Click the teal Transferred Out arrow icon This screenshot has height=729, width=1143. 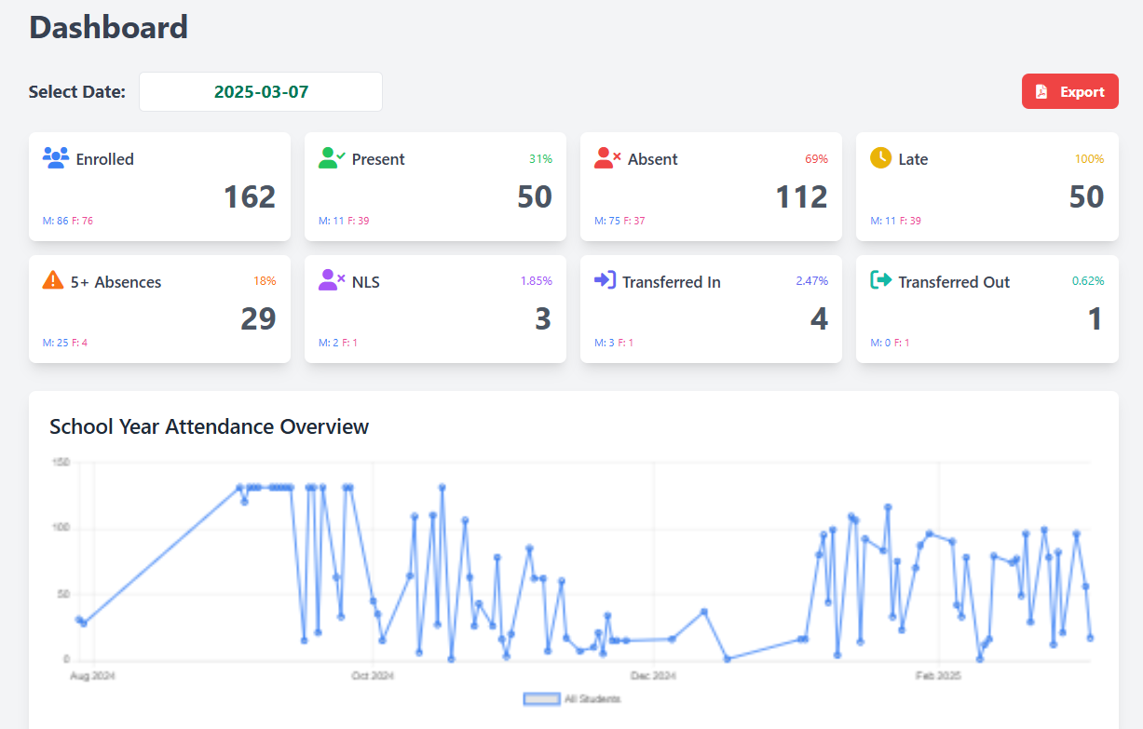point(879,281)
